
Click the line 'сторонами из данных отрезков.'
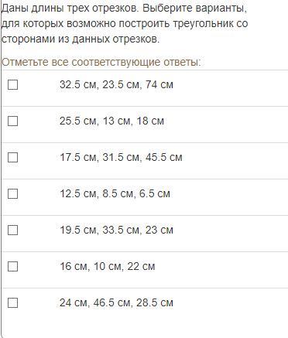pos(81,39)
